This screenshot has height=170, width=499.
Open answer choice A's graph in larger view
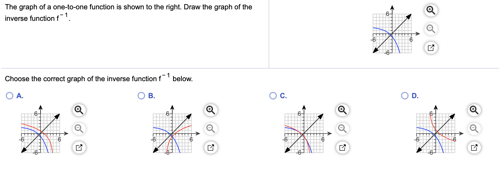point(79,147)
